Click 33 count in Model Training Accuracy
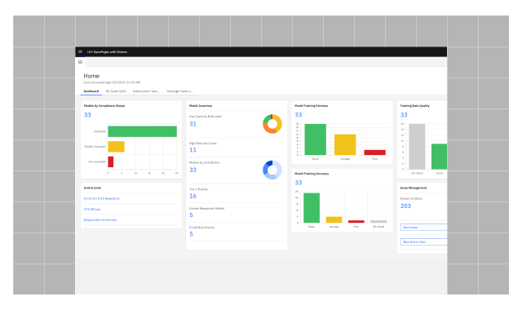Viewport: 522px width, 310px height. (x=299, y=183)
